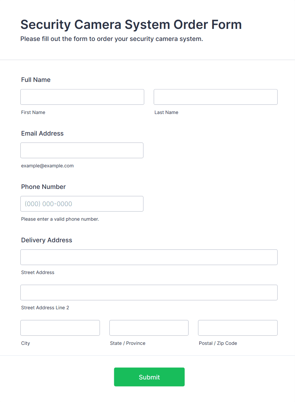Click the Phone Number heading label
Screen dimensions: 295x402
click(43, 187)
